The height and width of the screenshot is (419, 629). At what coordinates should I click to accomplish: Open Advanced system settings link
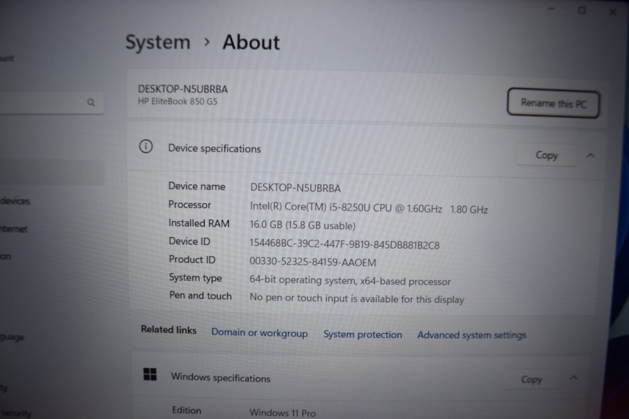(472, 335)
